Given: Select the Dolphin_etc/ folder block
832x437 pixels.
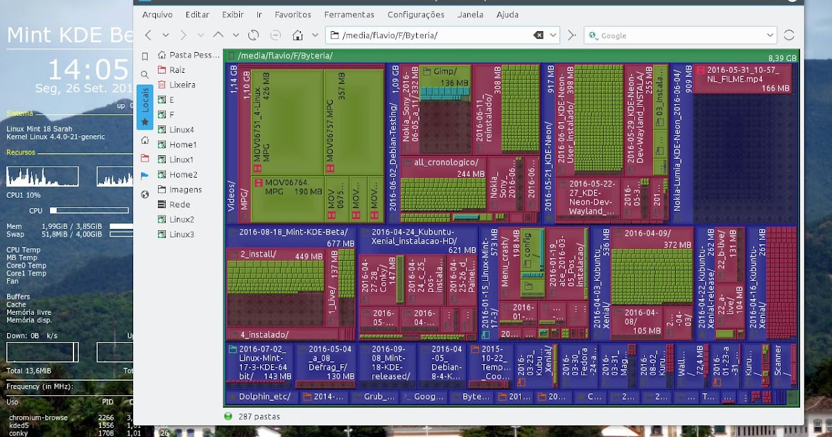Looking at the screenshot, I should (263, 397).
